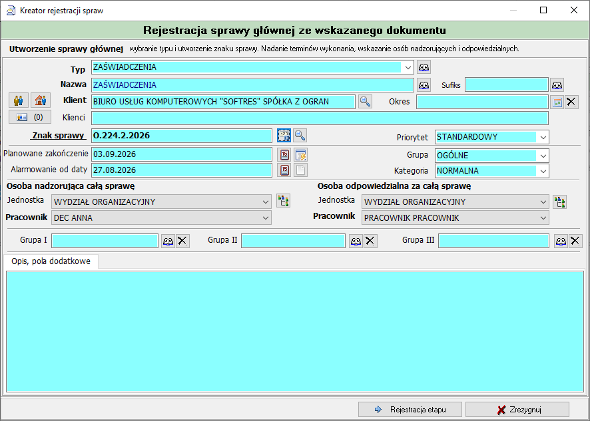Search for a client with the magnifier next to Klient
Screen dimensions: 590x421
click(x=365, y=102)
